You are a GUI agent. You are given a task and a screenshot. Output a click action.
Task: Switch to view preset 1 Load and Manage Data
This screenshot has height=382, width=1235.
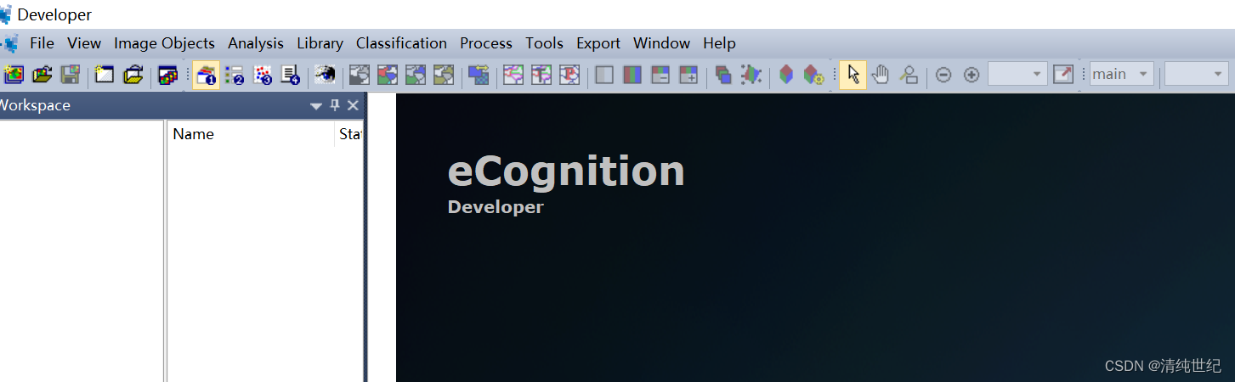pyautogui.click(x=206, y=75)
